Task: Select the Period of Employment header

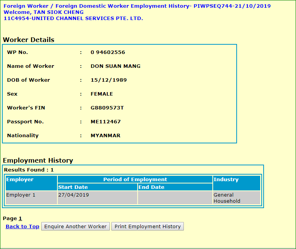Action: (135, 180)
